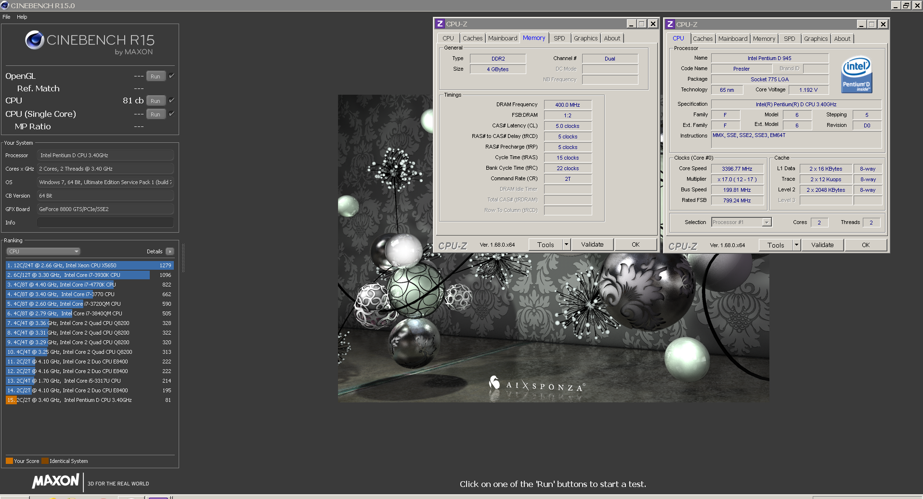Image resolution: width=923 pixels, height=499 pixels.
Task: Switch to Memory tab in right CPU-Z window
Action: [764, 38]
